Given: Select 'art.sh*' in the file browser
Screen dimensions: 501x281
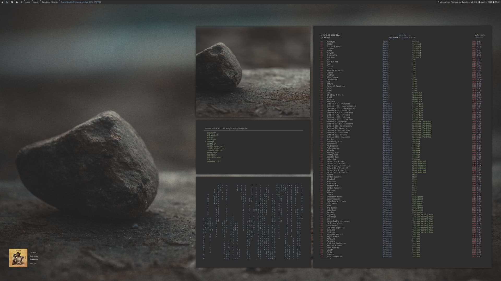Looking at the screenshot, I should coord(210,137).
